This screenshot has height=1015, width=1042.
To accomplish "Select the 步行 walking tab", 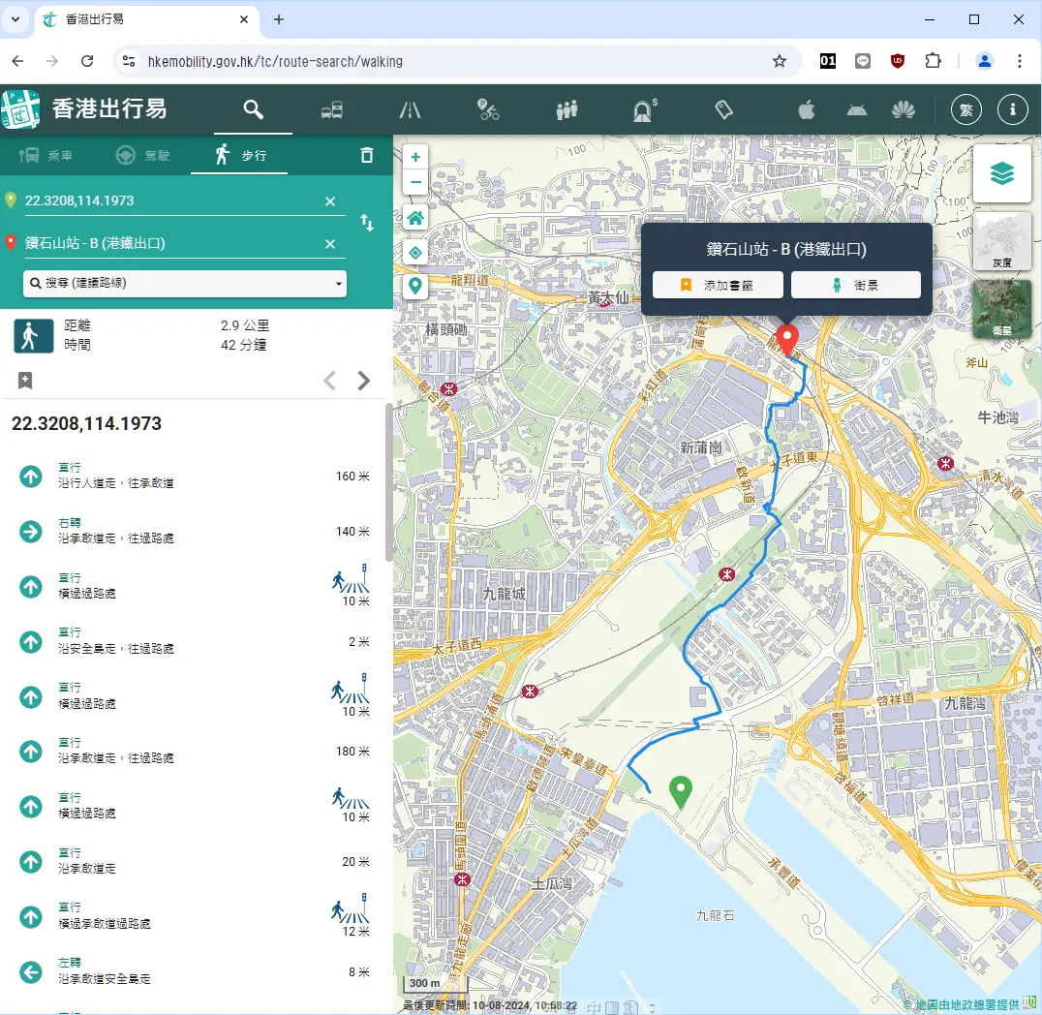I will coord(240,156).
